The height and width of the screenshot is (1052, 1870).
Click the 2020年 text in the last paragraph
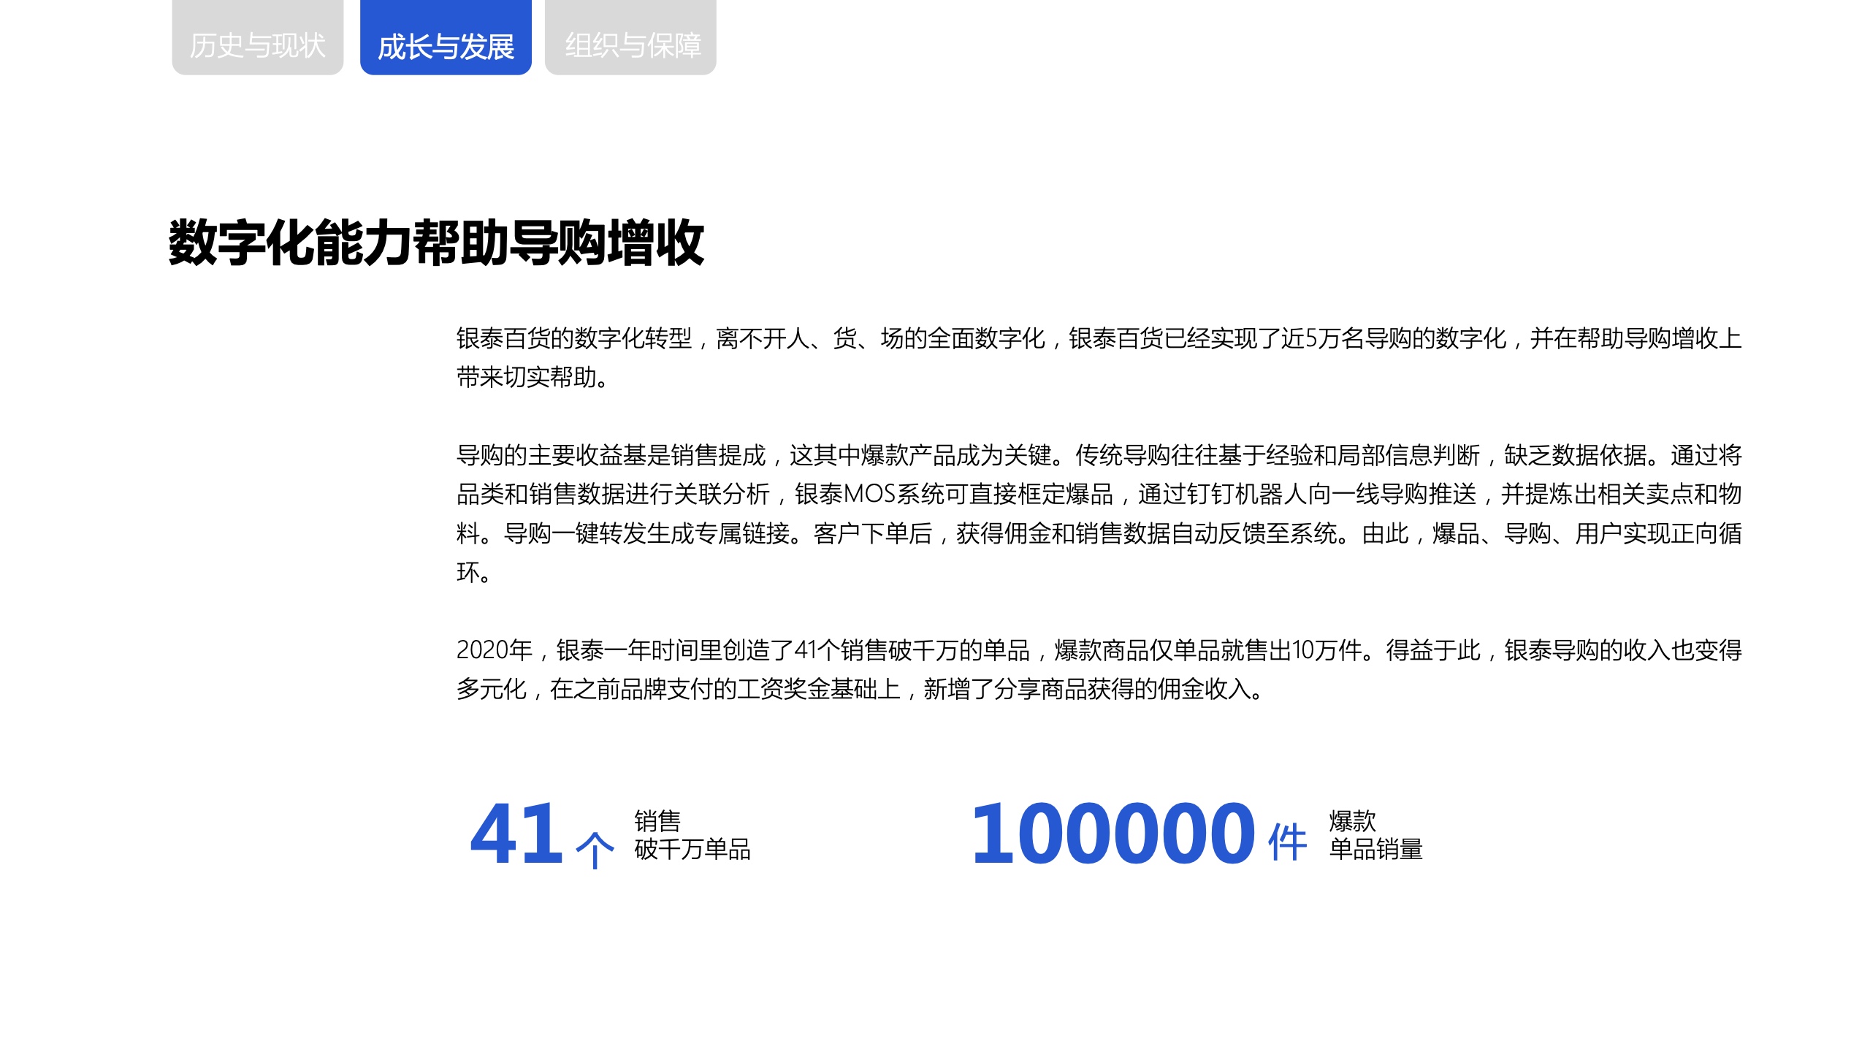tap(494, 649)
